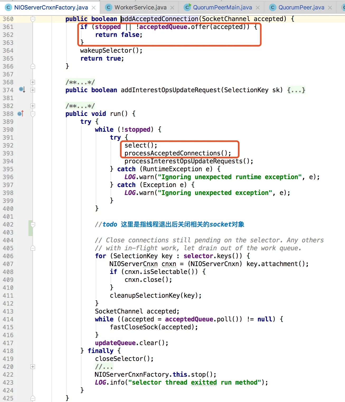Click the 'fastCloseSock(accepted);' call
The image size is (345, 402).
[154, 327]
